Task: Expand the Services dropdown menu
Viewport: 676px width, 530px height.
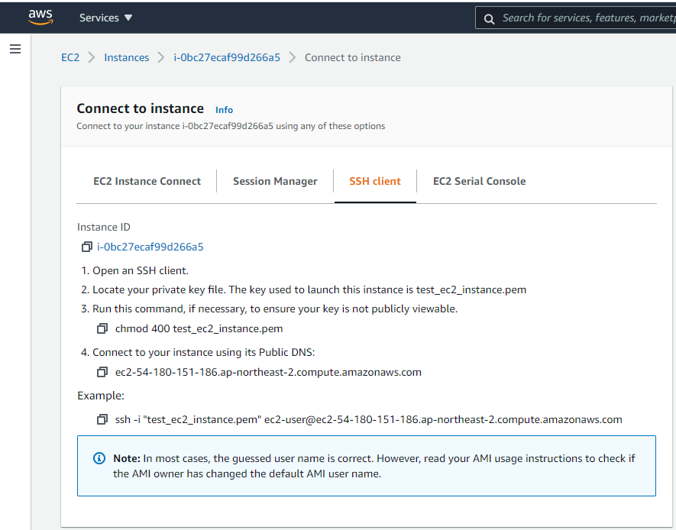Action: click(x=105, y=18)
